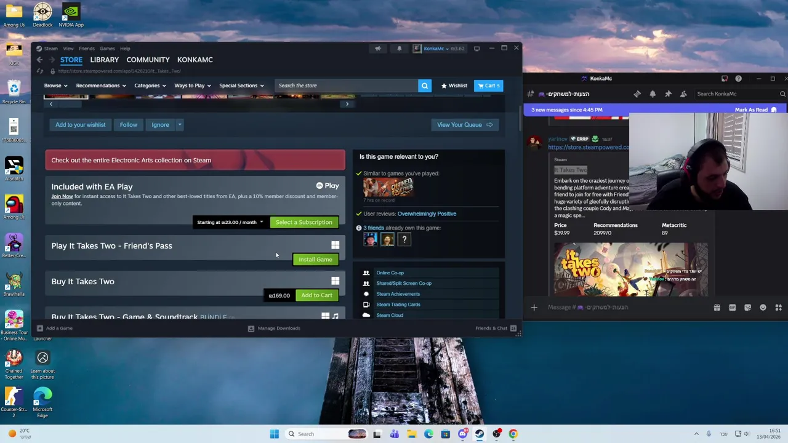Open dropdown arrow next to Ignore
The image size is (788, 443).
(180, 125)
